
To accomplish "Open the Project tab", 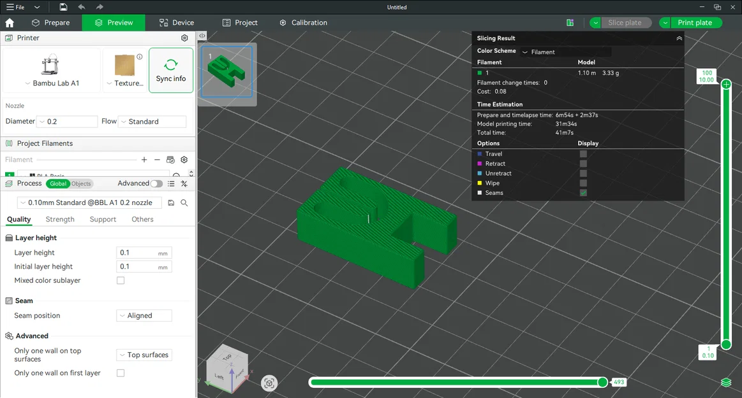I will pos(240,23).
